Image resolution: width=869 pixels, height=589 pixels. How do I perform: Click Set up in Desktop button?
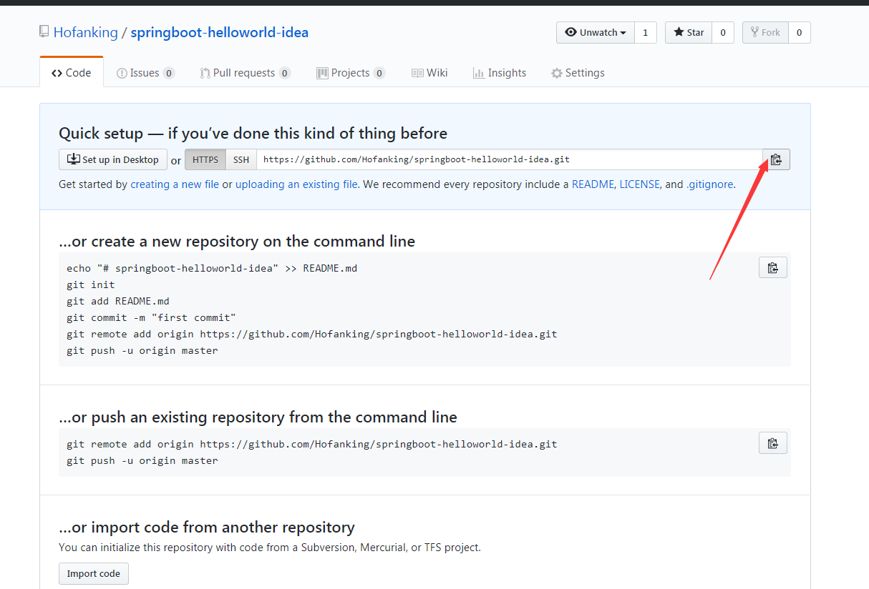coord(113,159)
